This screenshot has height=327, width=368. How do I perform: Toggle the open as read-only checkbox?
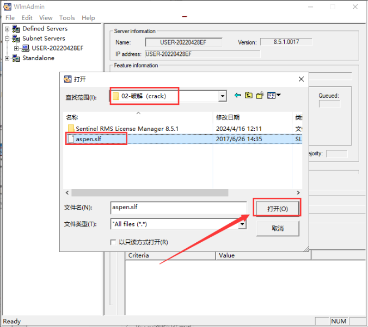tap(113, 242)
